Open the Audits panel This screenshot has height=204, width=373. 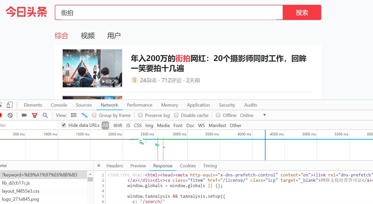point(250,105)
